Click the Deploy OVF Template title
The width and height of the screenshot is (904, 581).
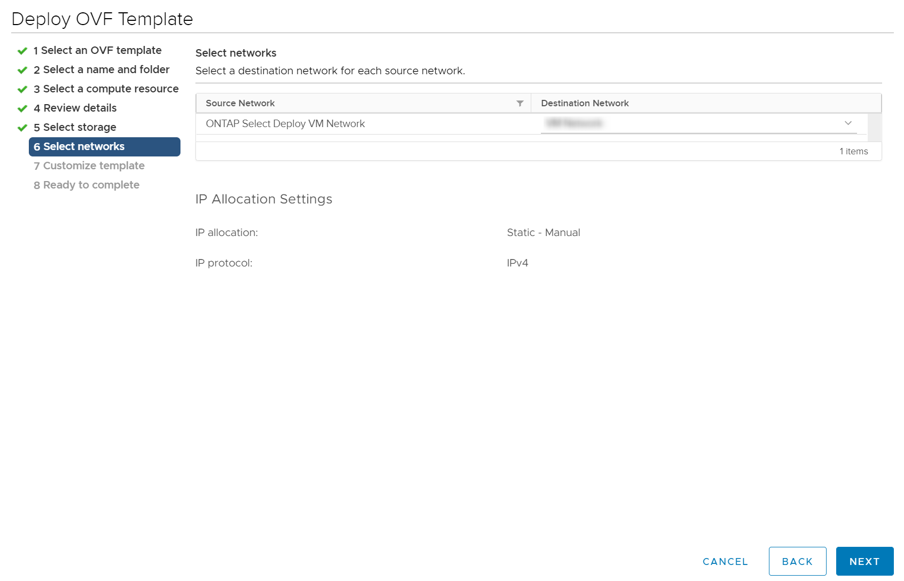(103, 19)
